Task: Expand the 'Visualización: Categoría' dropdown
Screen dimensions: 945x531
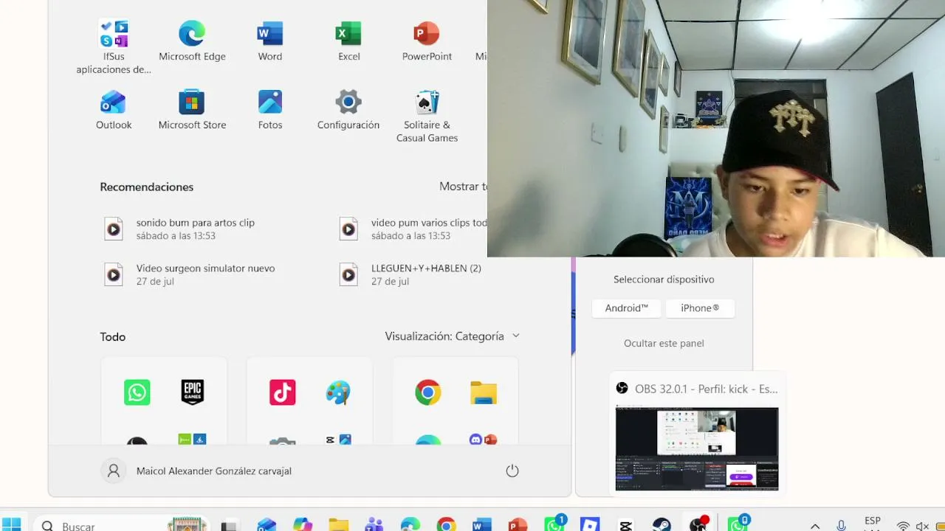Action: (453, 336)
